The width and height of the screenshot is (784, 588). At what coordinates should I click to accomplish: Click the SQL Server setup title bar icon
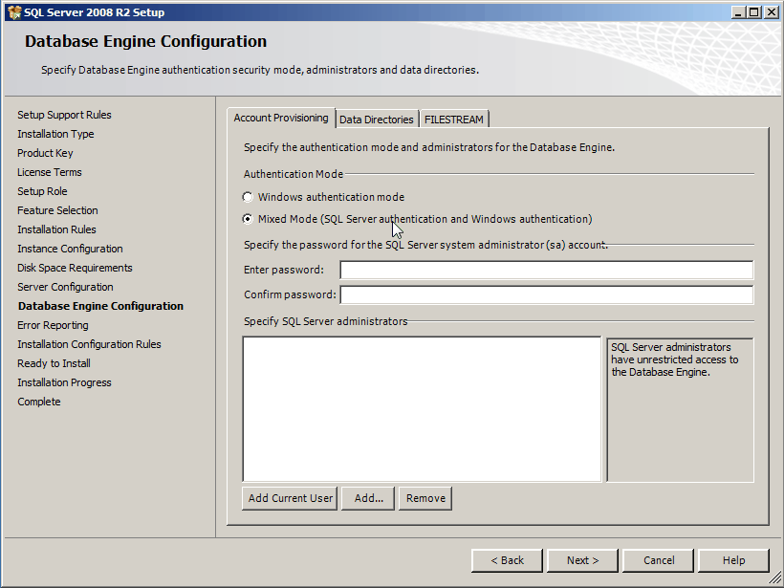(14, 12)
